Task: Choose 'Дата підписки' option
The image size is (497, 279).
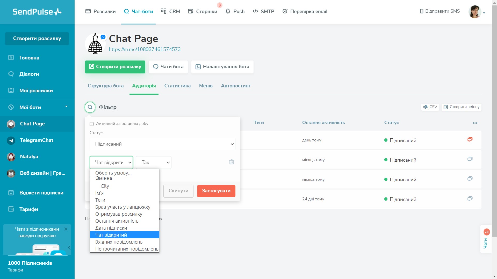Action: click(125, 228)
